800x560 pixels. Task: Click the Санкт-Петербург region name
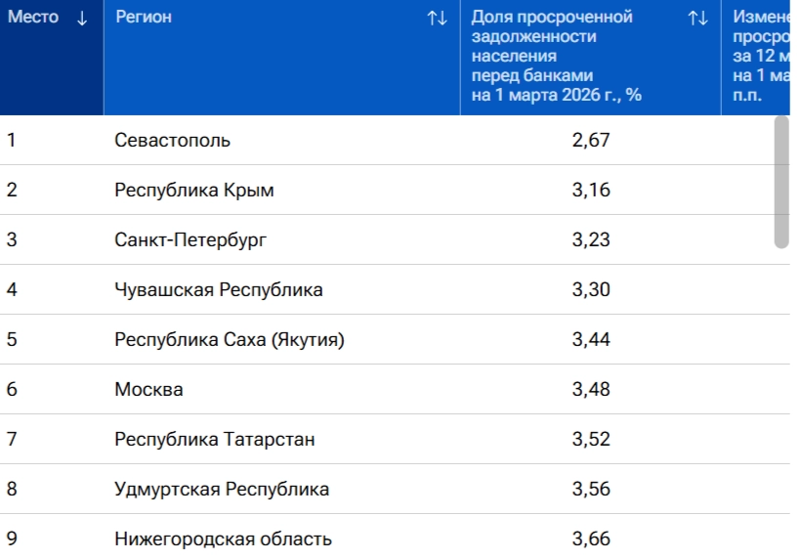pyautogui.click(x=190, y=239)
